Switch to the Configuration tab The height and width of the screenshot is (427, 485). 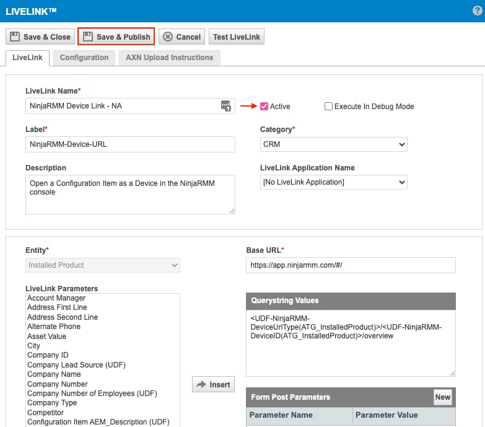point(84,58)
